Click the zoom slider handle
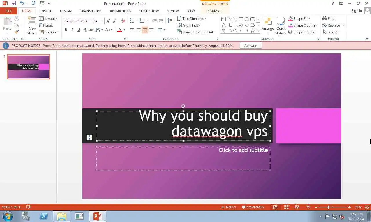 point(328,207)
